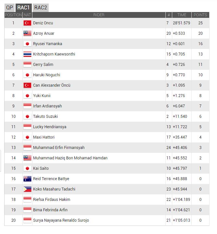Open rider name Haruki Noguchi
This screenshot has height=234, width=217.
click(x=46, y=75)
